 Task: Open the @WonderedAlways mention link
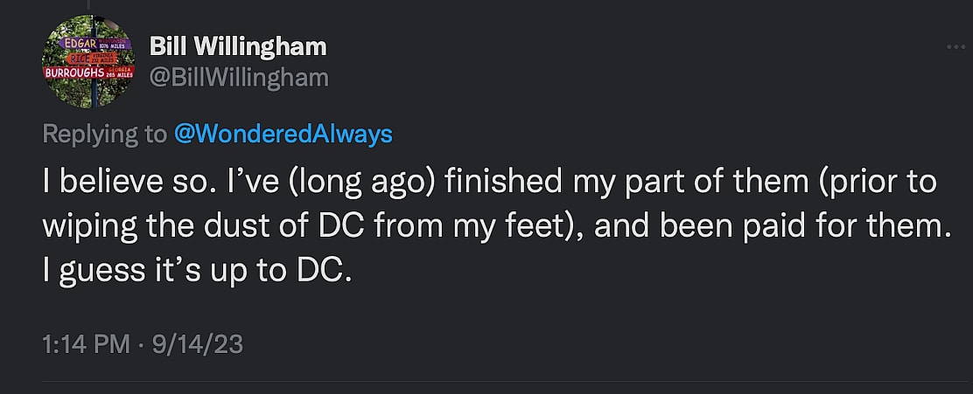(x=283, y=134)
